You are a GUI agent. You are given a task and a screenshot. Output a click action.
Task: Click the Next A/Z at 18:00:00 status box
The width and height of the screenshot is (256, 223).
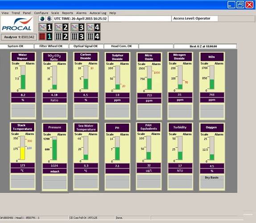click(x=205, y=46)
